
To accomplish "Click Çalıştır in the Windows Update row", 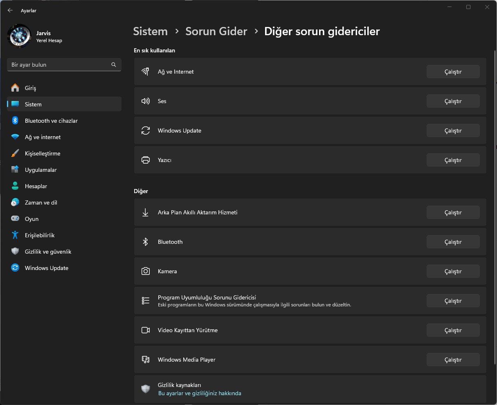I will [453, 130].
